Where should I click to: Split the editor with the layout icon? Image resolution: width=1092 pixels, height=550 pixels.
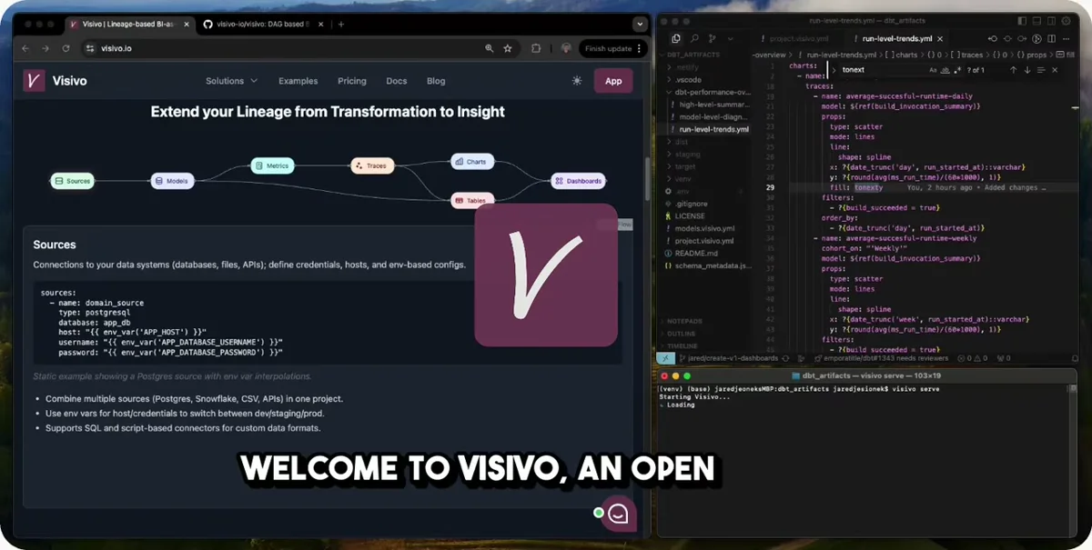[1053, 39]
